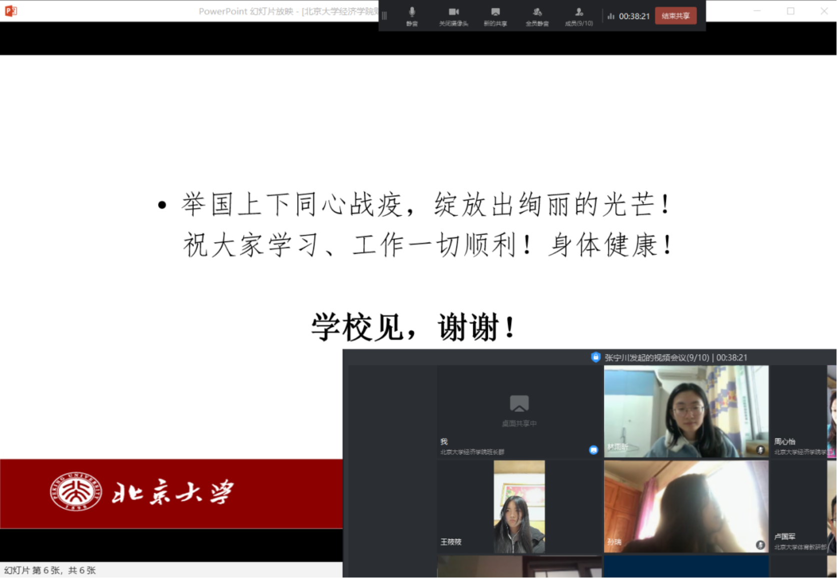
Task: Check network signal bars beside timer
Action: point(611,16)
